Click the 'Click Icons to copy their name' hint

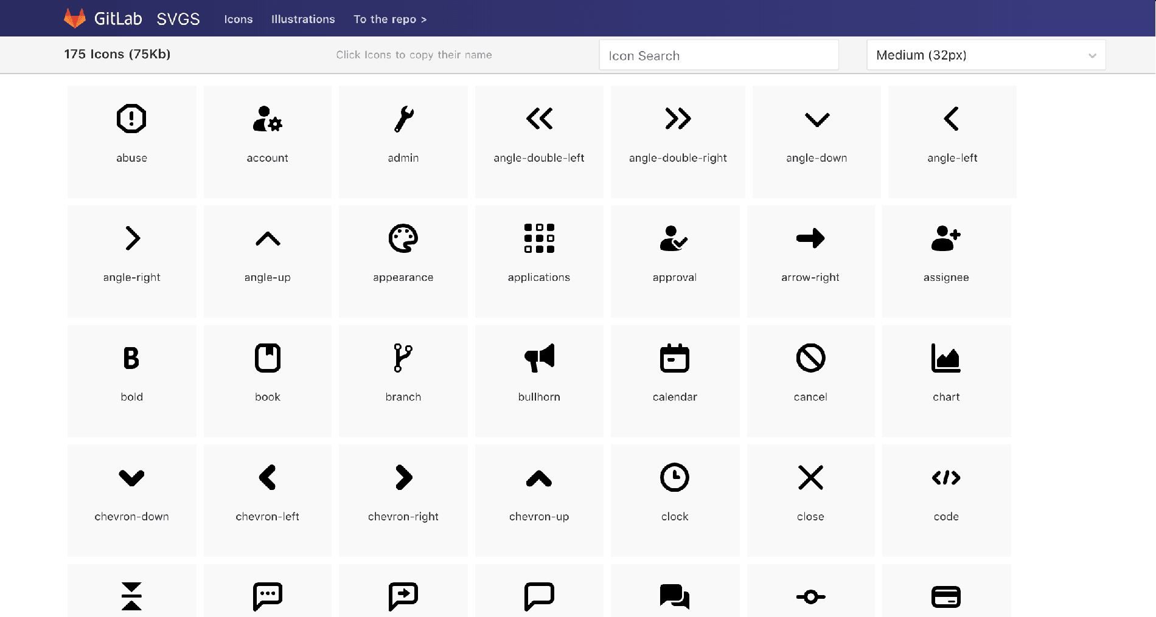pyautogui.click(x=414, y=55)
